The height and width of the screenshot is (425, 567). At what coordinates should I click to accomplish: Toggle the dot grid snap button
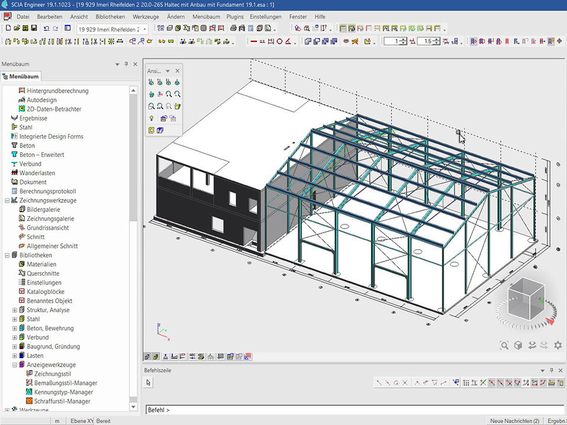pos(465,382)
